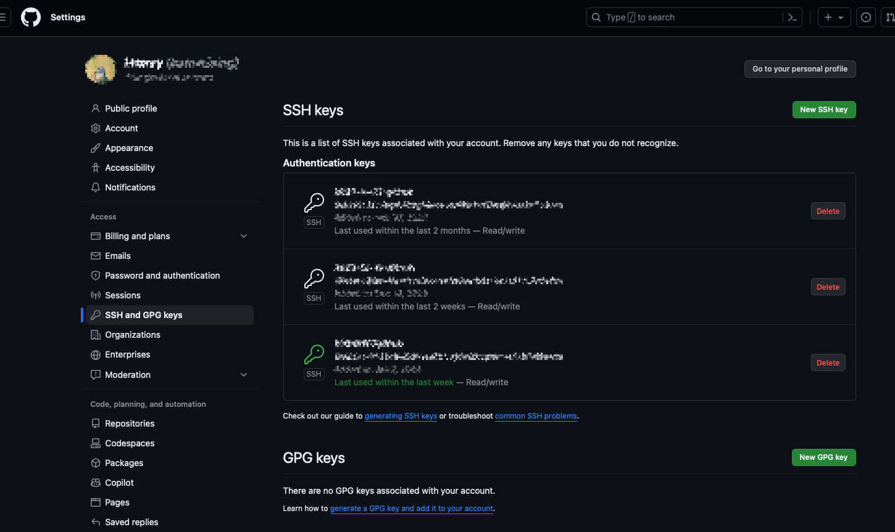This screenshot has height=532, width=895.
Task: Expand the Moderation section chevron
Action: [x=244, y=375]
